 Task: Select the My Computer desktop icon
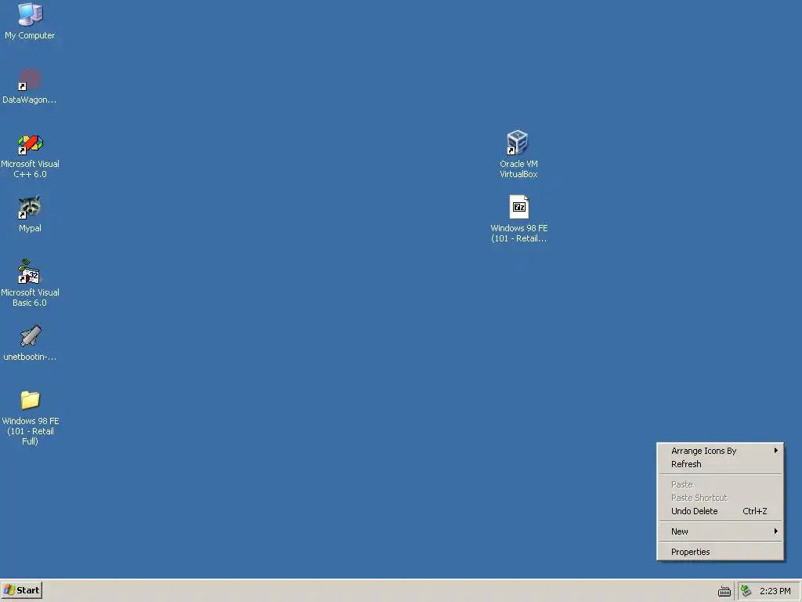(30, 14)
